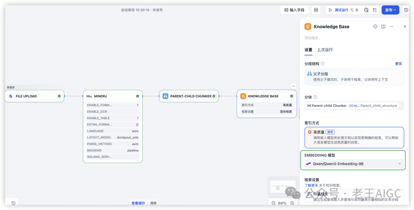Click the 88% zoom level menu

pos(283,203)
